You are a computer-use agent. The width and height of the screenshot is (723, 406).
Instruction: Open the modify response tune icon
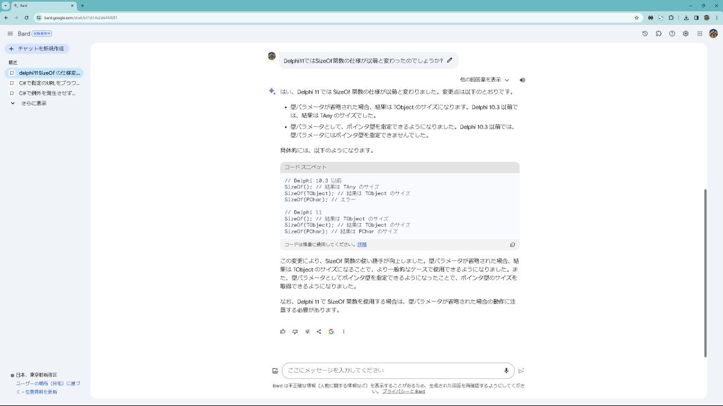307,331
